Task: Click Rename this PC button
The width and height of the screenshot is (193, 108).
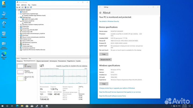Action: point(106,59)
